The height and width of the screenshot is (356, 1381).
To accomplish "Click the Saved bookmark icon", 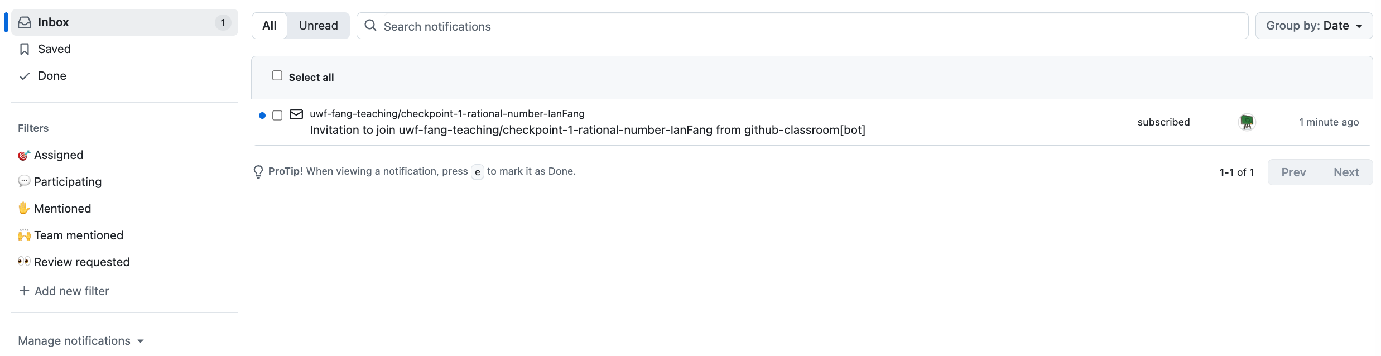I will (25, 49).
